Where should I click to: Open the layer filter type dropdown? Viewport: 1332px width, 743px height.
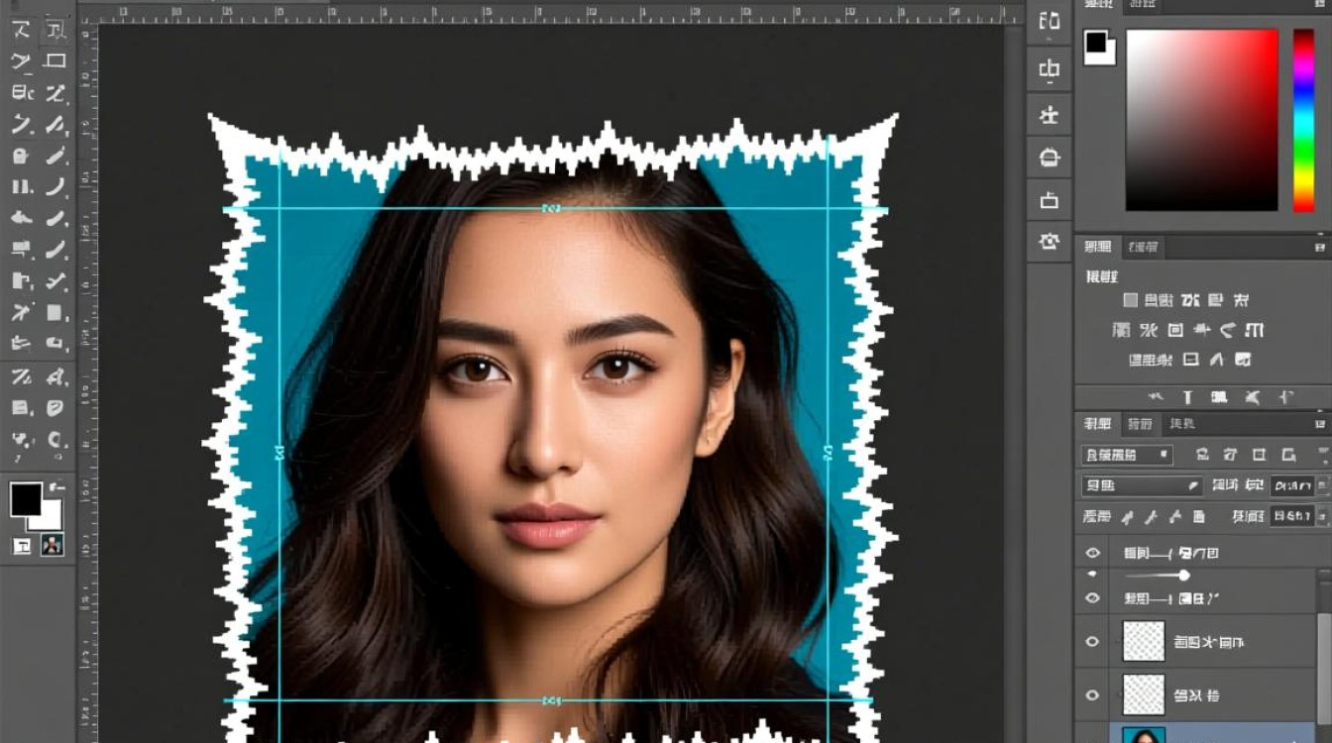click(1127, 456)
